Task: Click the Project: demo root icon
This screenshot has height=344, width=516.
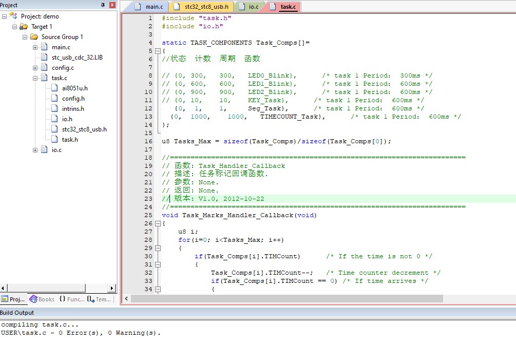Action: [x=13, y=16]
